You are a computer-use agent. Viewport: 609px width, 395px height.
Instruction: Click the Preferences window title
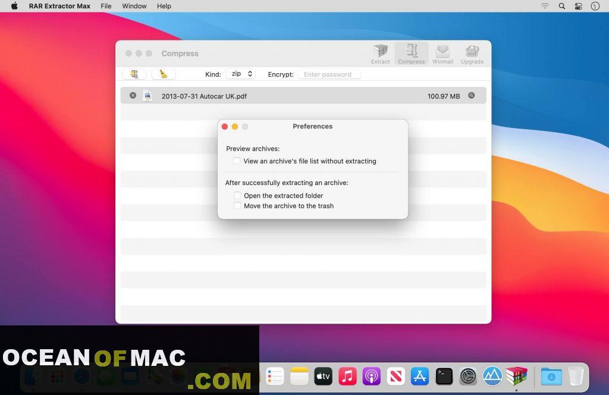coord(313,126)
